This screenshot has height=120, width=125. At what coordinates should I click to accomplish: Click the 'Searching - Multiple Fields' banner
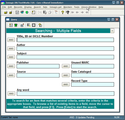[x=58, y=31]
